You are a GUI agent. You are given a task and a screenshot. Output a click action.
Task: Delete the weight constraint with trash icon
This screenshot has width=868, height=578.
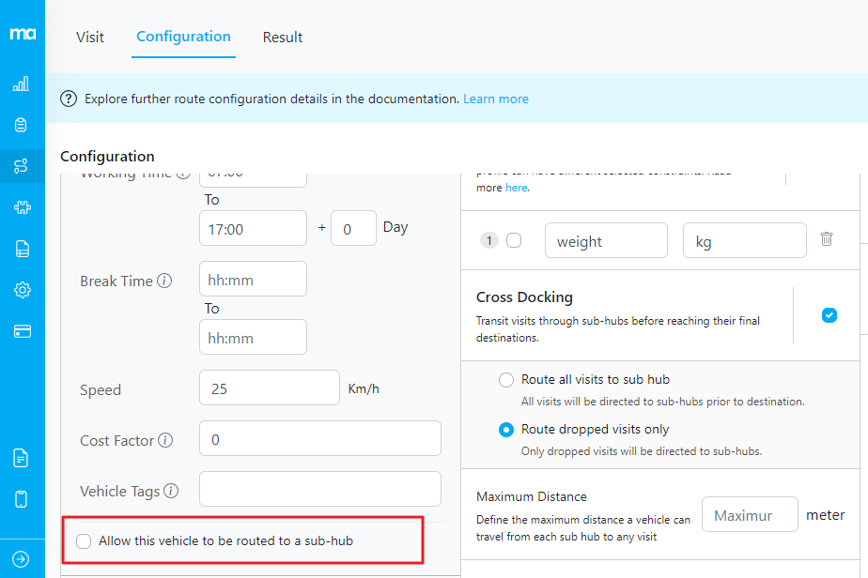pyautogui.click(x=827, y=239)
